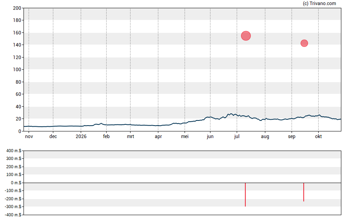Click the 2026 x-axis label
This screenshot has width=348, height=221.
pos(81,137)
